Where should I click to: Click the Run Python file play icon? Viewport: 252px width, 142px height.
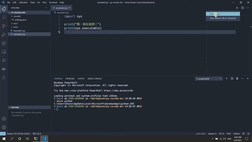[237, 8]
